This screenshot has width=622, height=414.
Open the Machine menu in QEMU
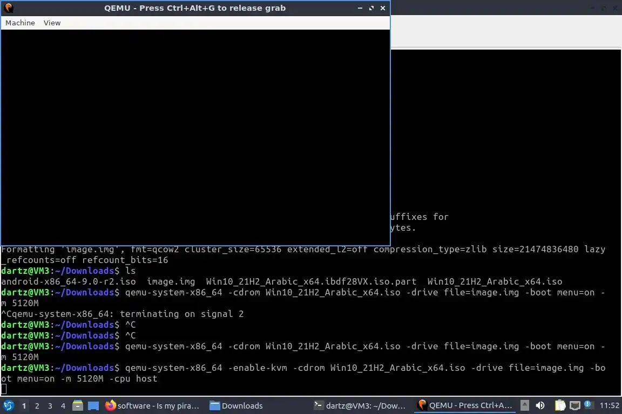click(x=20, y=23)
